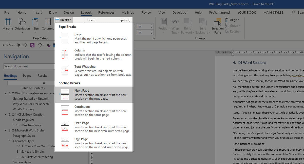
Task: Open the ProWritingAid tab
Action: pos(219,12)
